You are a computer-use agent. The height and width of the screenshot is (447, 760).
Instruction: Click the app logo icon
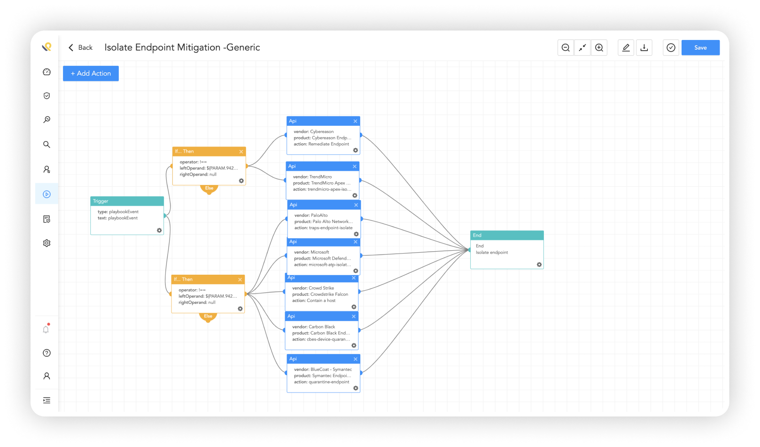[x=47, y=47]
